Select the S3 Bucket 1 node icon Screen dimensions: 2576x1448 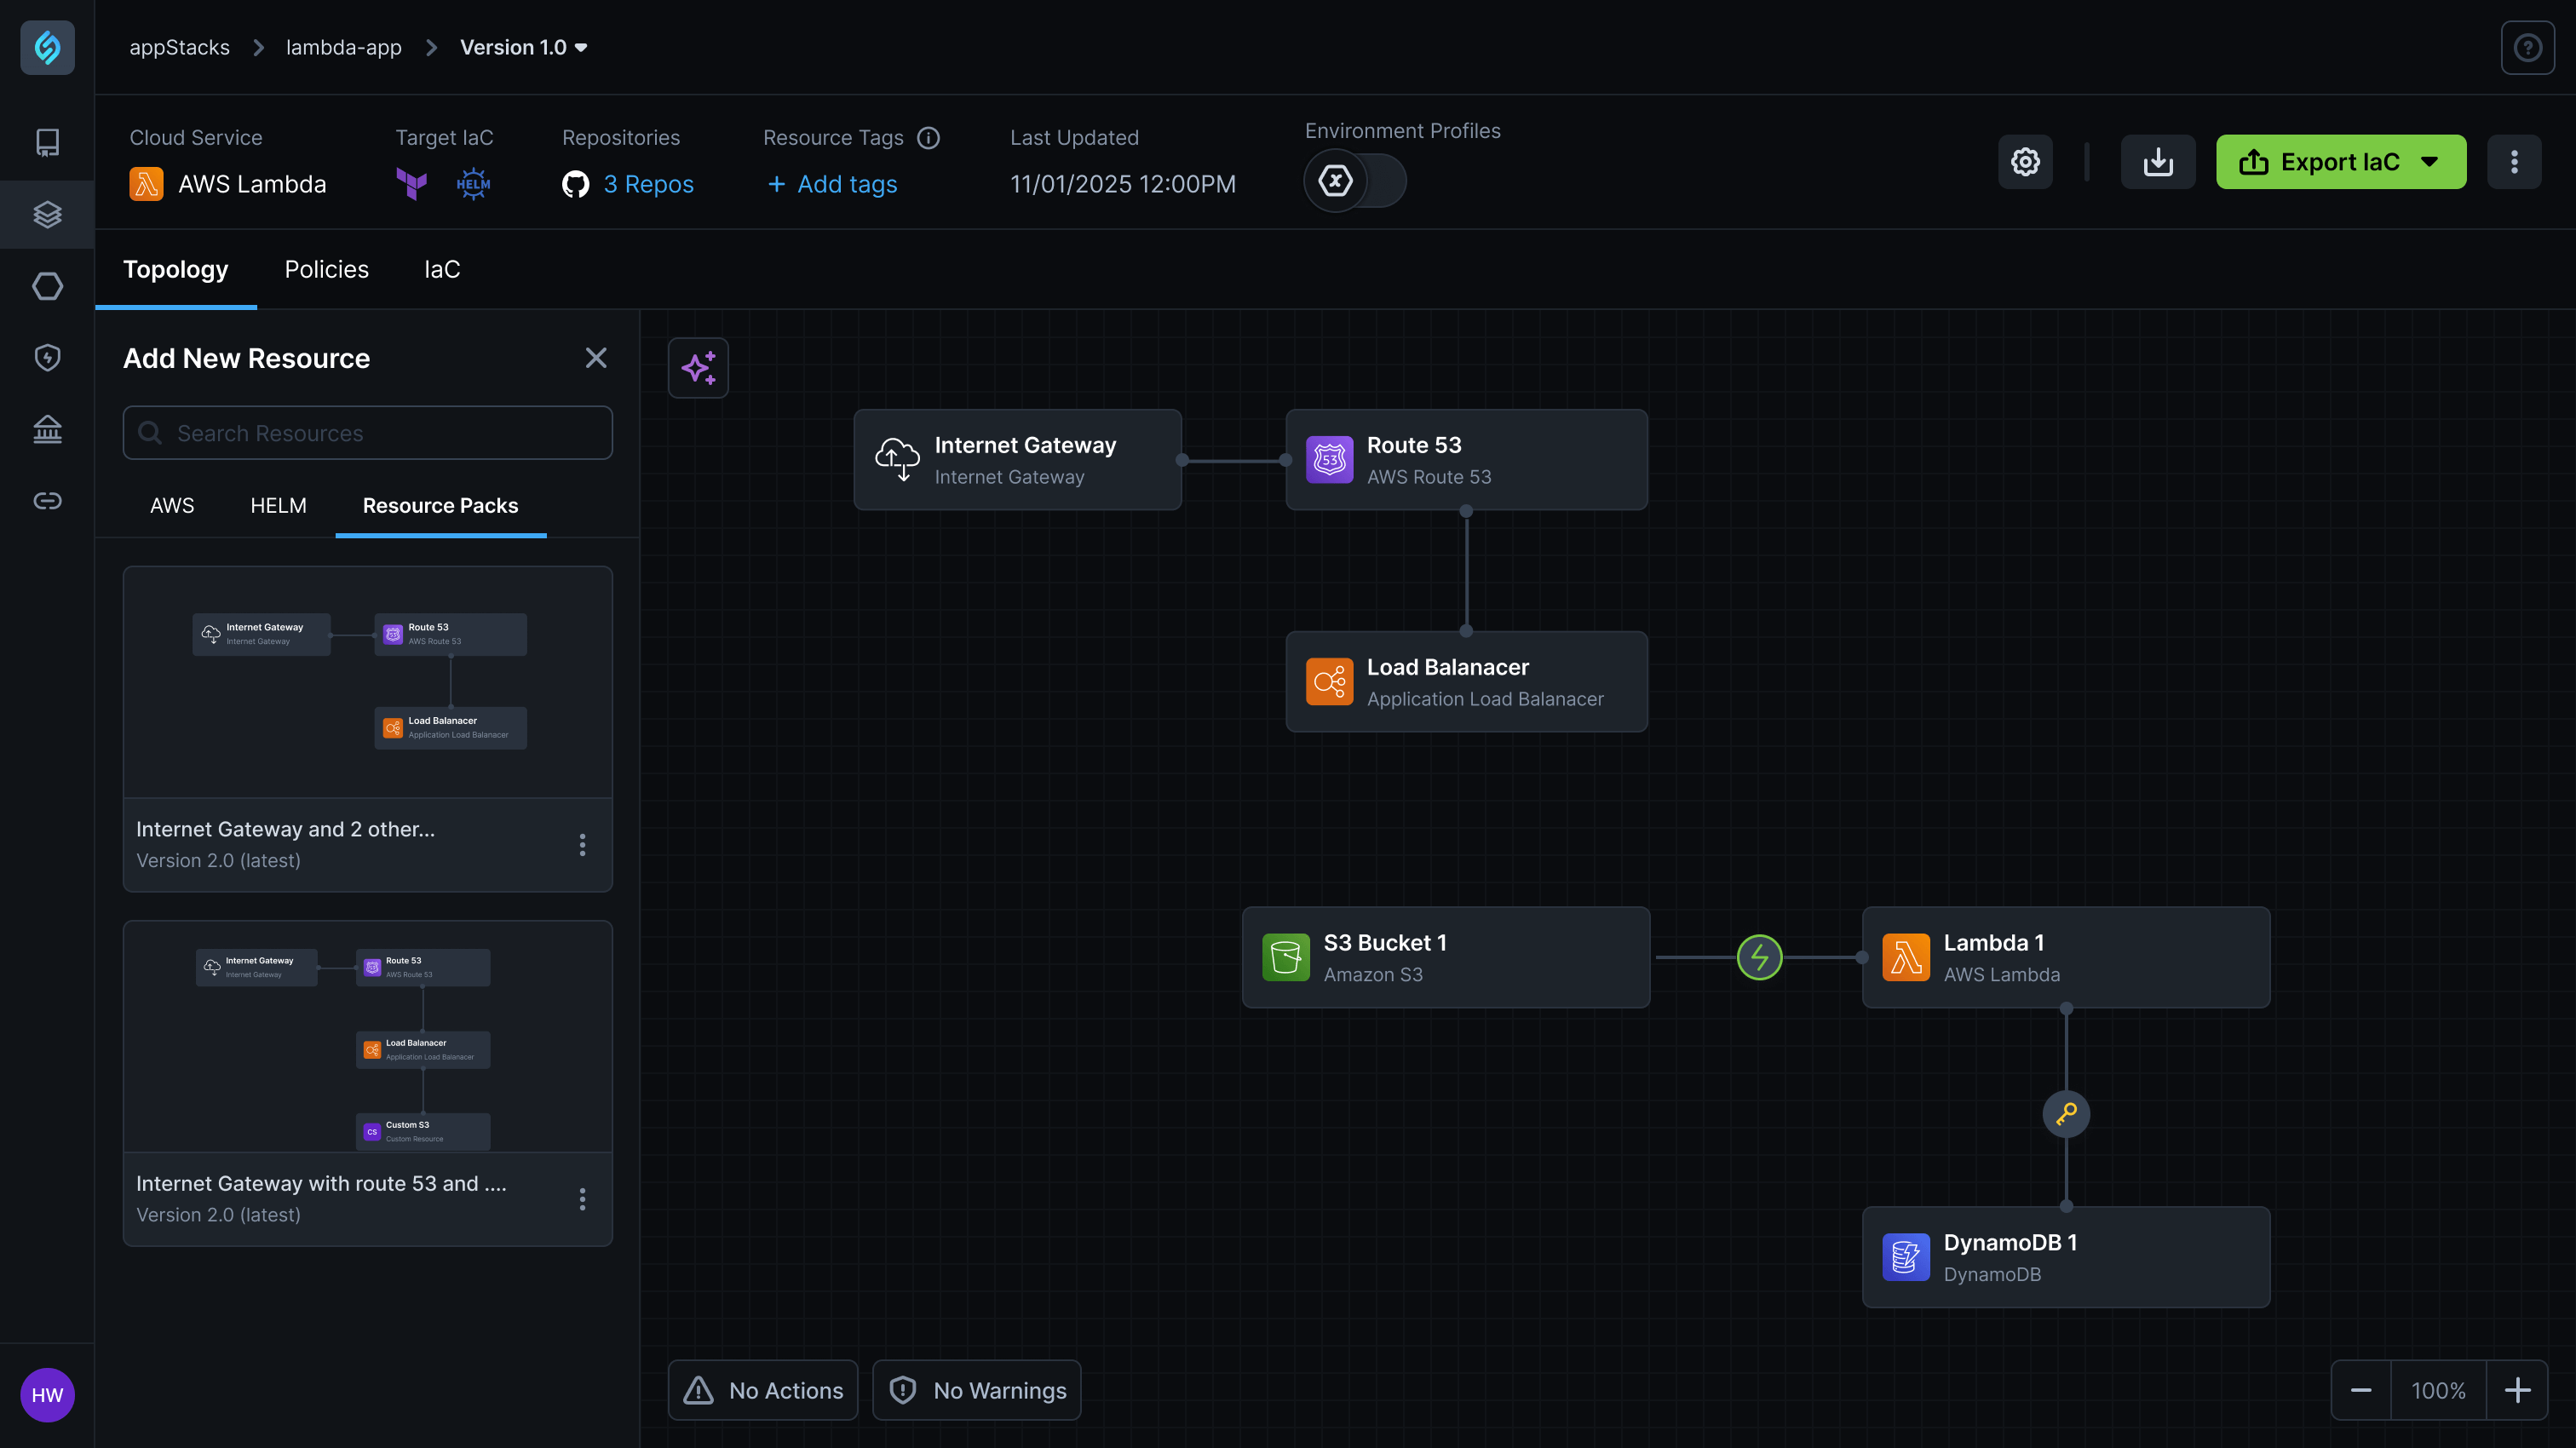(x=1286, y=957)
